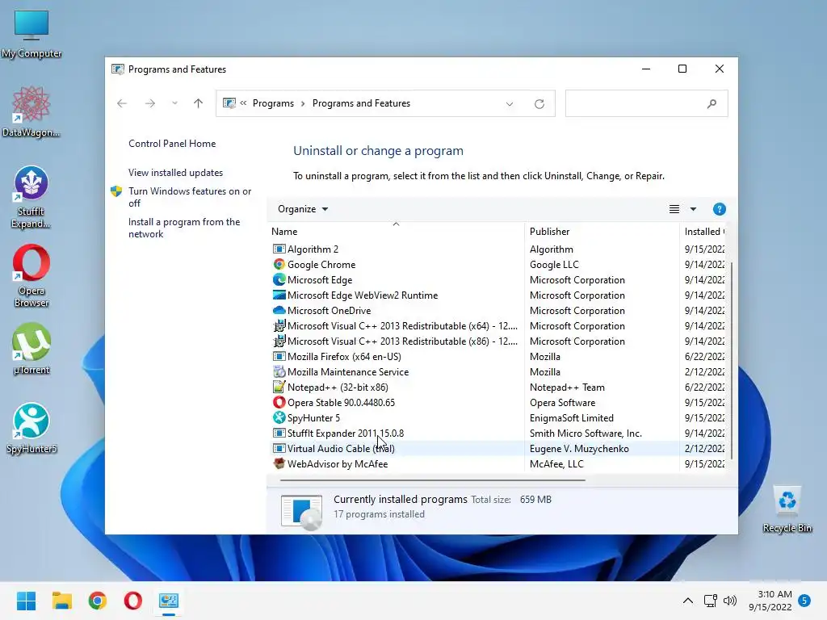Expand the address bar history dropdown

pyautogui.click(x=510, y=104)
